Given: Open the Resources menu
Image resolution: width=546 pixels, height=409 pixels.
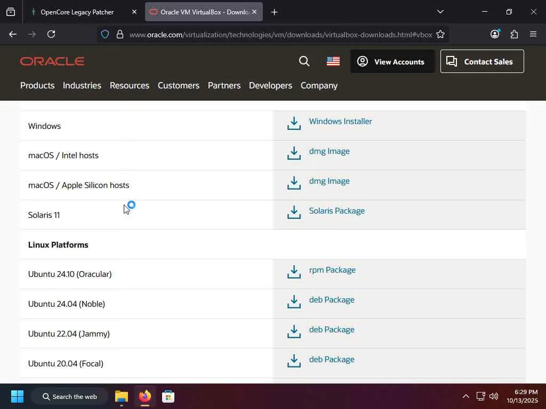Looking at the screenshot, I should click(x=129, y=86).
